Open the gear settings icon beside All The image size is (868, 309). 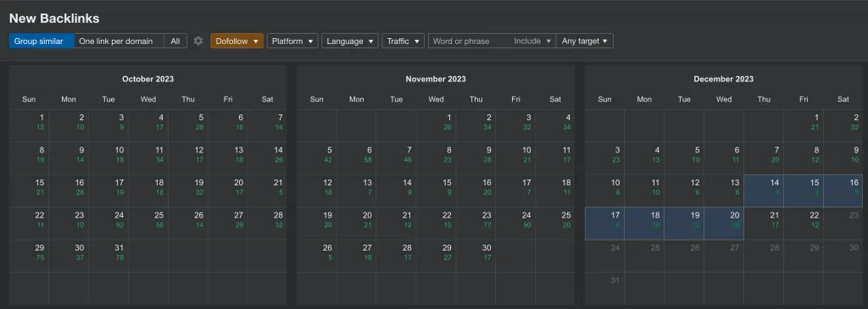pos(198,41)
